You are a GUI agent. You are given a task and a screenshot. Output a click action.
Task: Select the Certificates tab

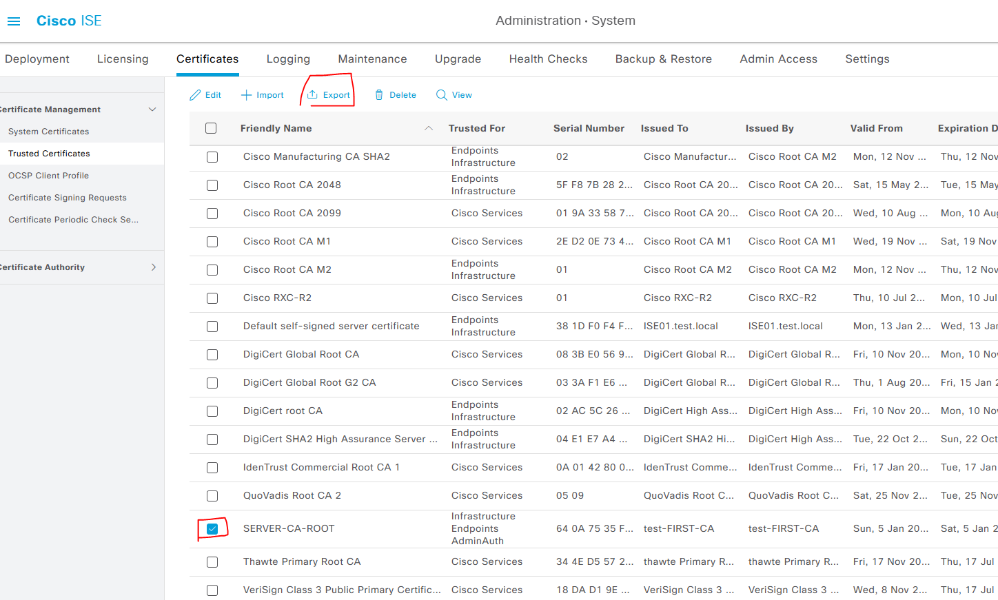point(207,59)
